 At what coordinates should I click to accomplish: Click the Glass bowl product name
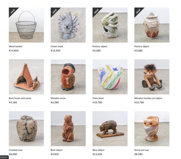[98, 98]
